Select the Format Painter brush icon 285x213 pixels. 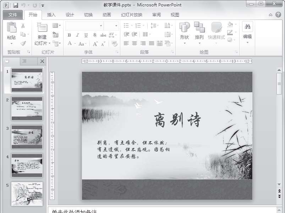point(23,43)
